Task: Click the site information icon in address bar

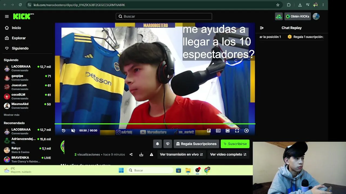Action: click(29, 5)
